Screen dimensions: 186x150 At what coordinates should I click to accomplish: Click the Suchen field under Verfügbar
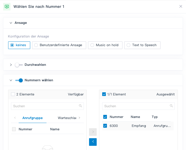[x=45, y=106]
